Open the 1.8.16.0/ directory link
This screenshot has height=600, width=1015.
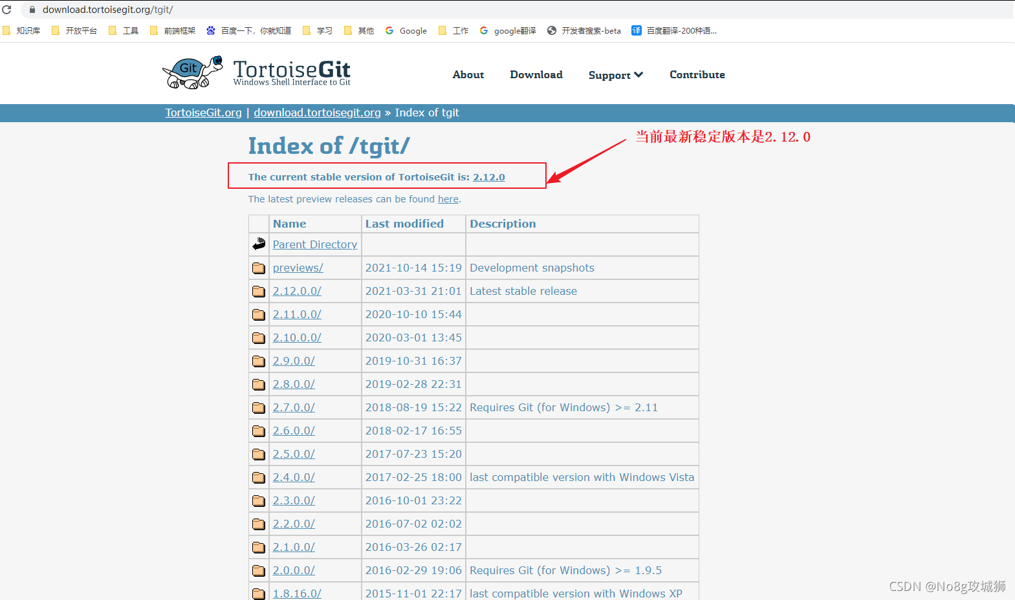(297, 594)
